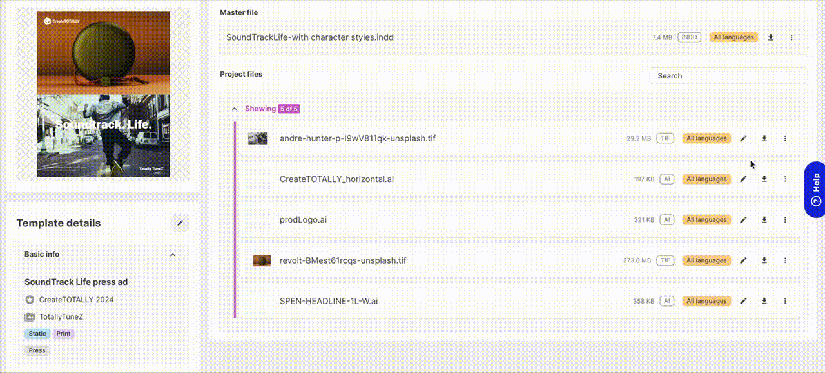
Task: Download prodLogo.ai file
Action: [x=764, y=219]
